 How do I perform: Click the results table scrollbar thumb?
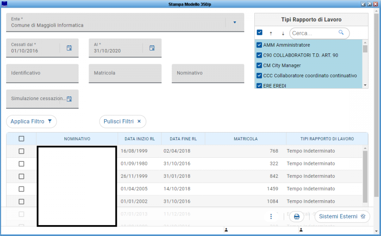(x=365, y=176)
